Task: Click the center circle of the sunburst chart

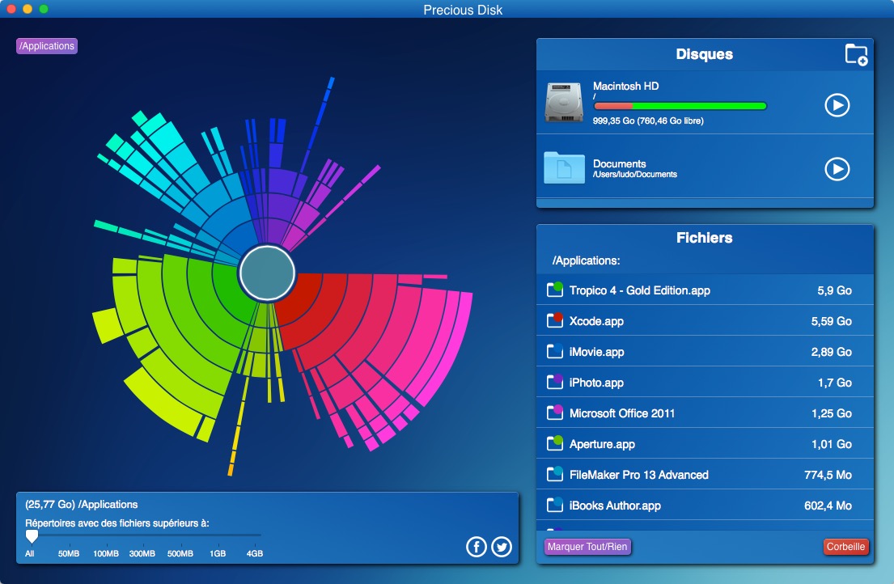Action: [x=267, y=273]
